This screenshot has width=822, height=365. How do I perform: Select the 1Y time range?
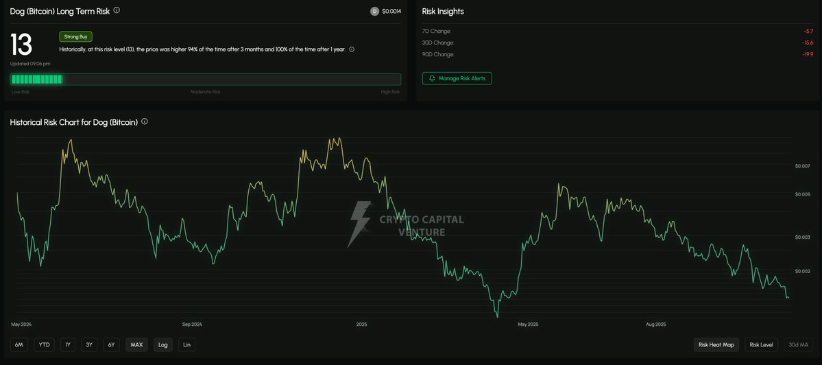(x=67, y=344)
